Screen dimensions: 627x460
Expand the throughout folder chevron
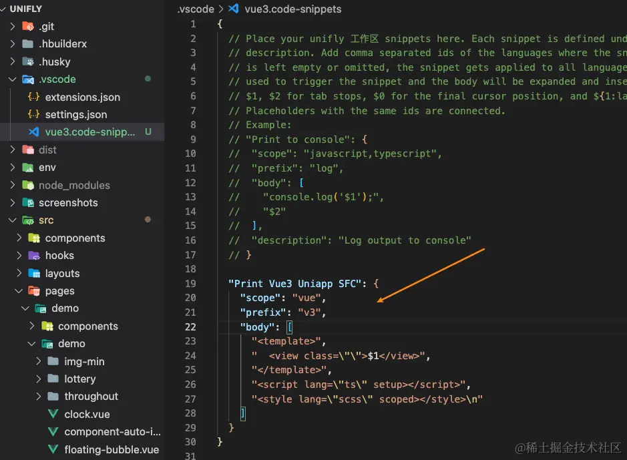click(x=38, y=396)
